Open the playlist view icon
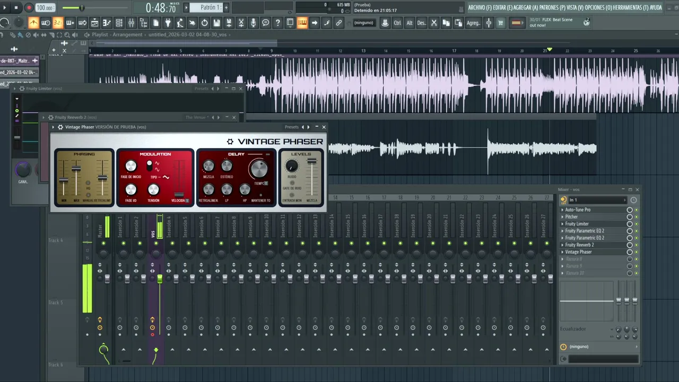679x382 pixels. (x=94, y=22)
